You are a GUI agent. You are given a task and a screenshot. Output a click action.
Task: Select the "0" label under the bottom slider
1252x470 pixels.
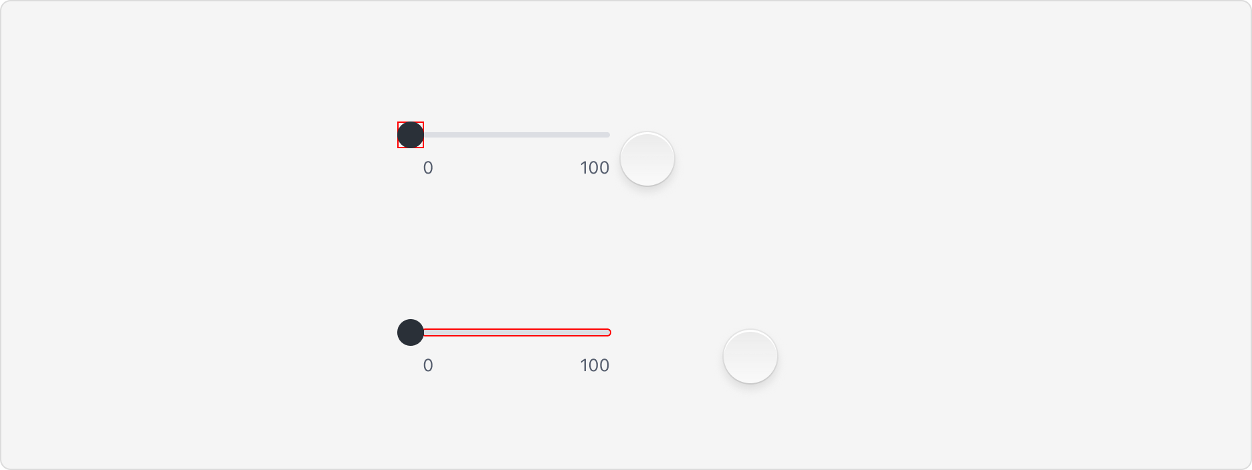click(428, 365)
